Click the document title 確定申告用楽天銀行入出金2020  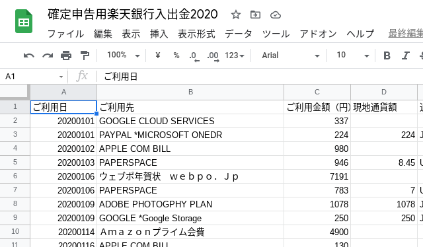point(133,15)
